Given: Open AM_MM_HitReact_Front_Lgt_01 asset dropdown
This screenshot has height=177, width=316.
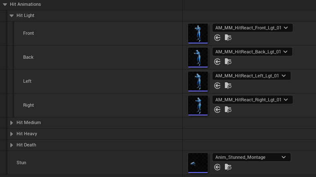Looking at the screenshot, I should pyautogui.click(x=252, y=28).
